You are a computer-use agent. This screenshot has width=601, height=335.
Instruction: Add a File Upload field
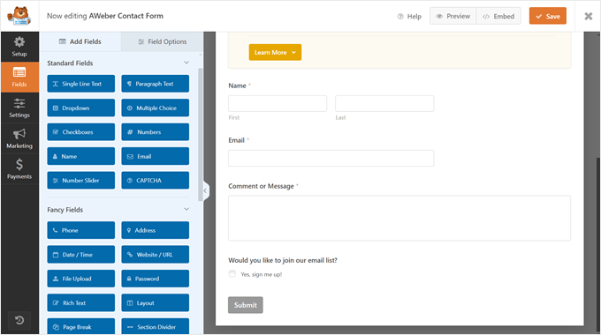pos(81,279)
